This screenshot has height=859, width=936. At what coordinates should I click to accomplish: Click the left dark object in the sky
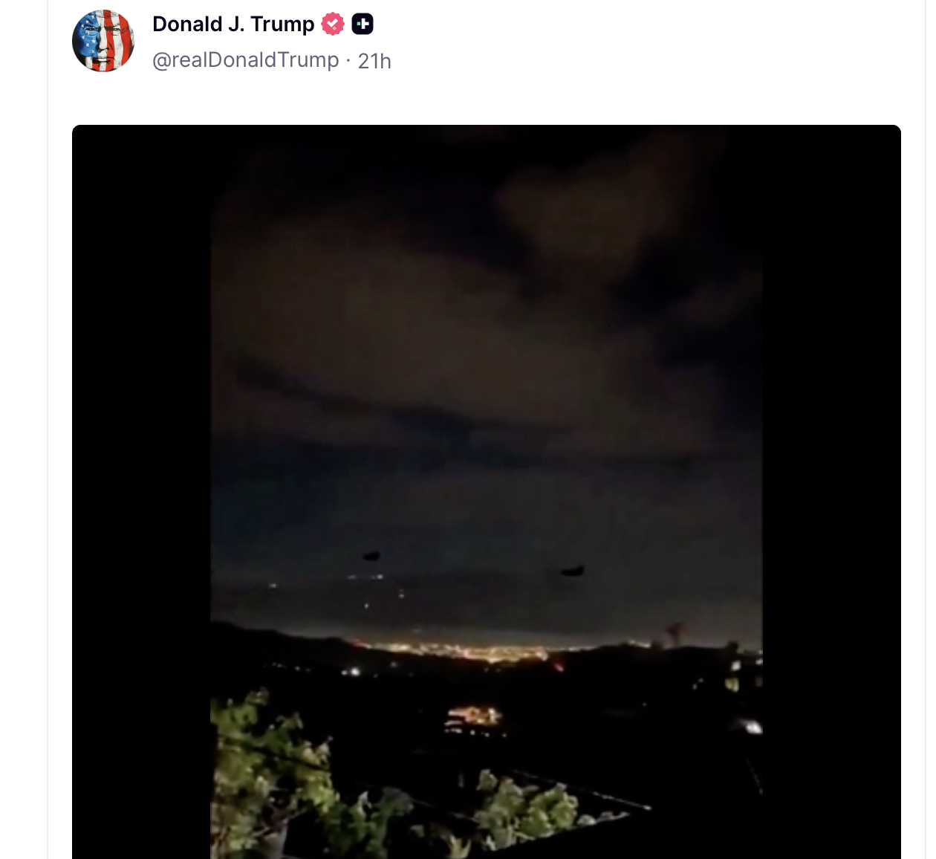tap(371, 556)
